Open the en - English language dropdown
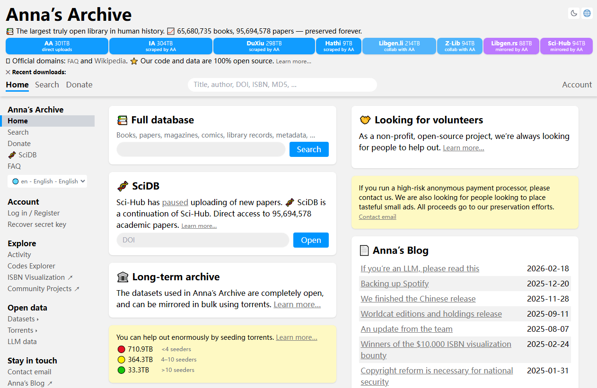This screenshot has height=388, width=597. [x=47, y=181]
